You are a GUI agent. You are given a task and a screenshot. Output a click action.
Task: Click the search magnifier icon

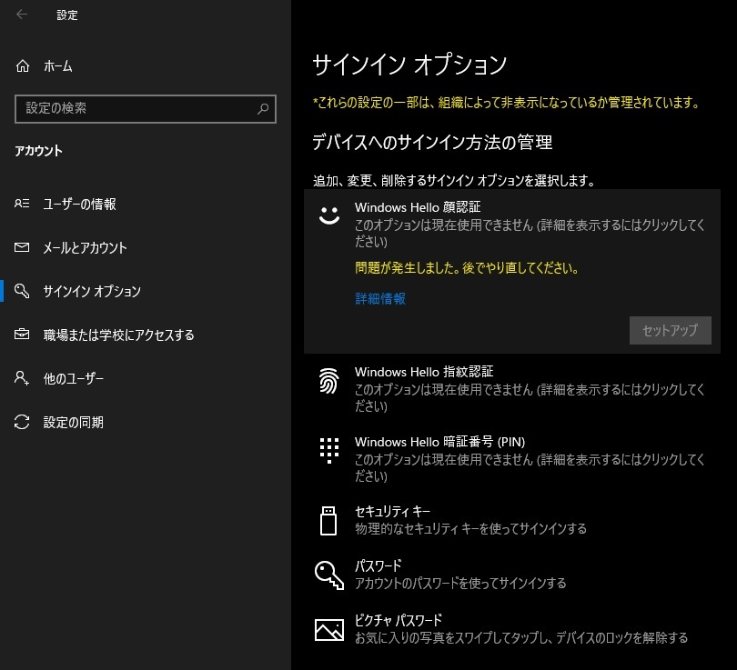(263, 109)
